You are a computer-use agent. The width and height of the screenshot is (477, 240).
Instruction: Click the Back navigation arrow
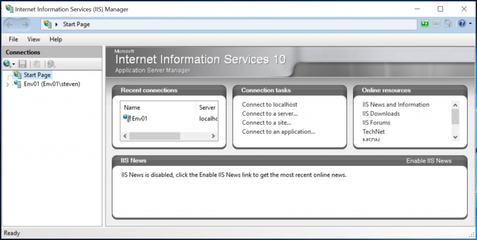point(9,24)
